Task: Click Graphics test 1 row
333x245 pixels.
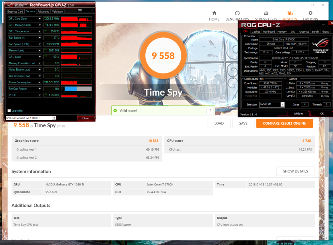Action: click(x=87, y=149)
